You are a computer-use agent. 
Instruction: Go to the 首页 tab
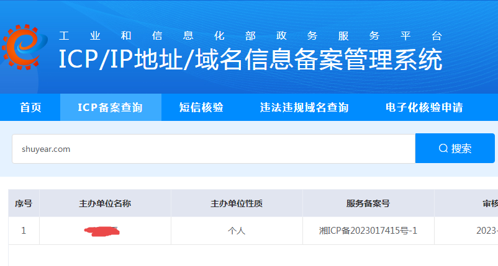[x=30, y=107]
